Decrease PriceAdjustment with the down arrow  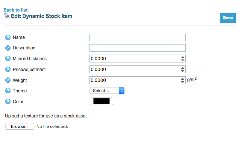pyautogui.click(x=183, y=71)
